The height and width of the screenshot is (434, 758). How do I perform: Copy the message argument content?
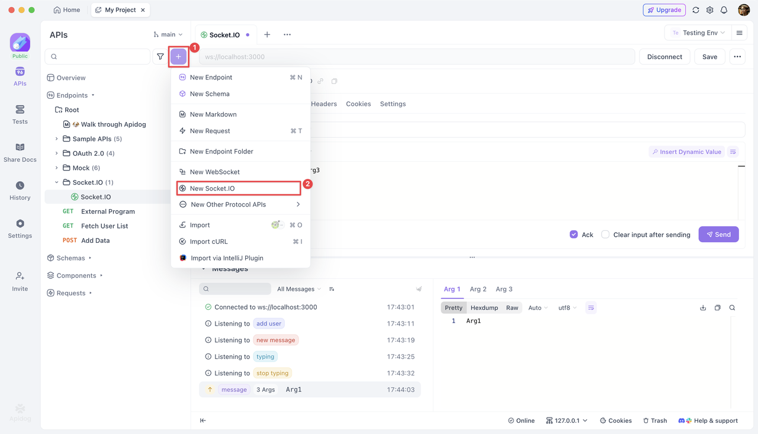click(718, 308)
